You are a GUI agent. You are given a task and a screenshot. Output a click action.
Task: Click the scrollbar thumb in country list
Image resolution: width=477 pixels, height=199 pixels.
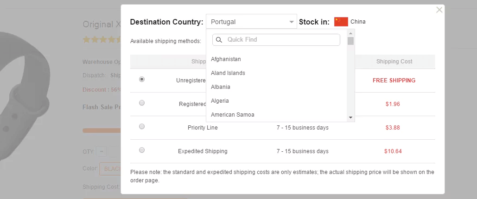351,41
